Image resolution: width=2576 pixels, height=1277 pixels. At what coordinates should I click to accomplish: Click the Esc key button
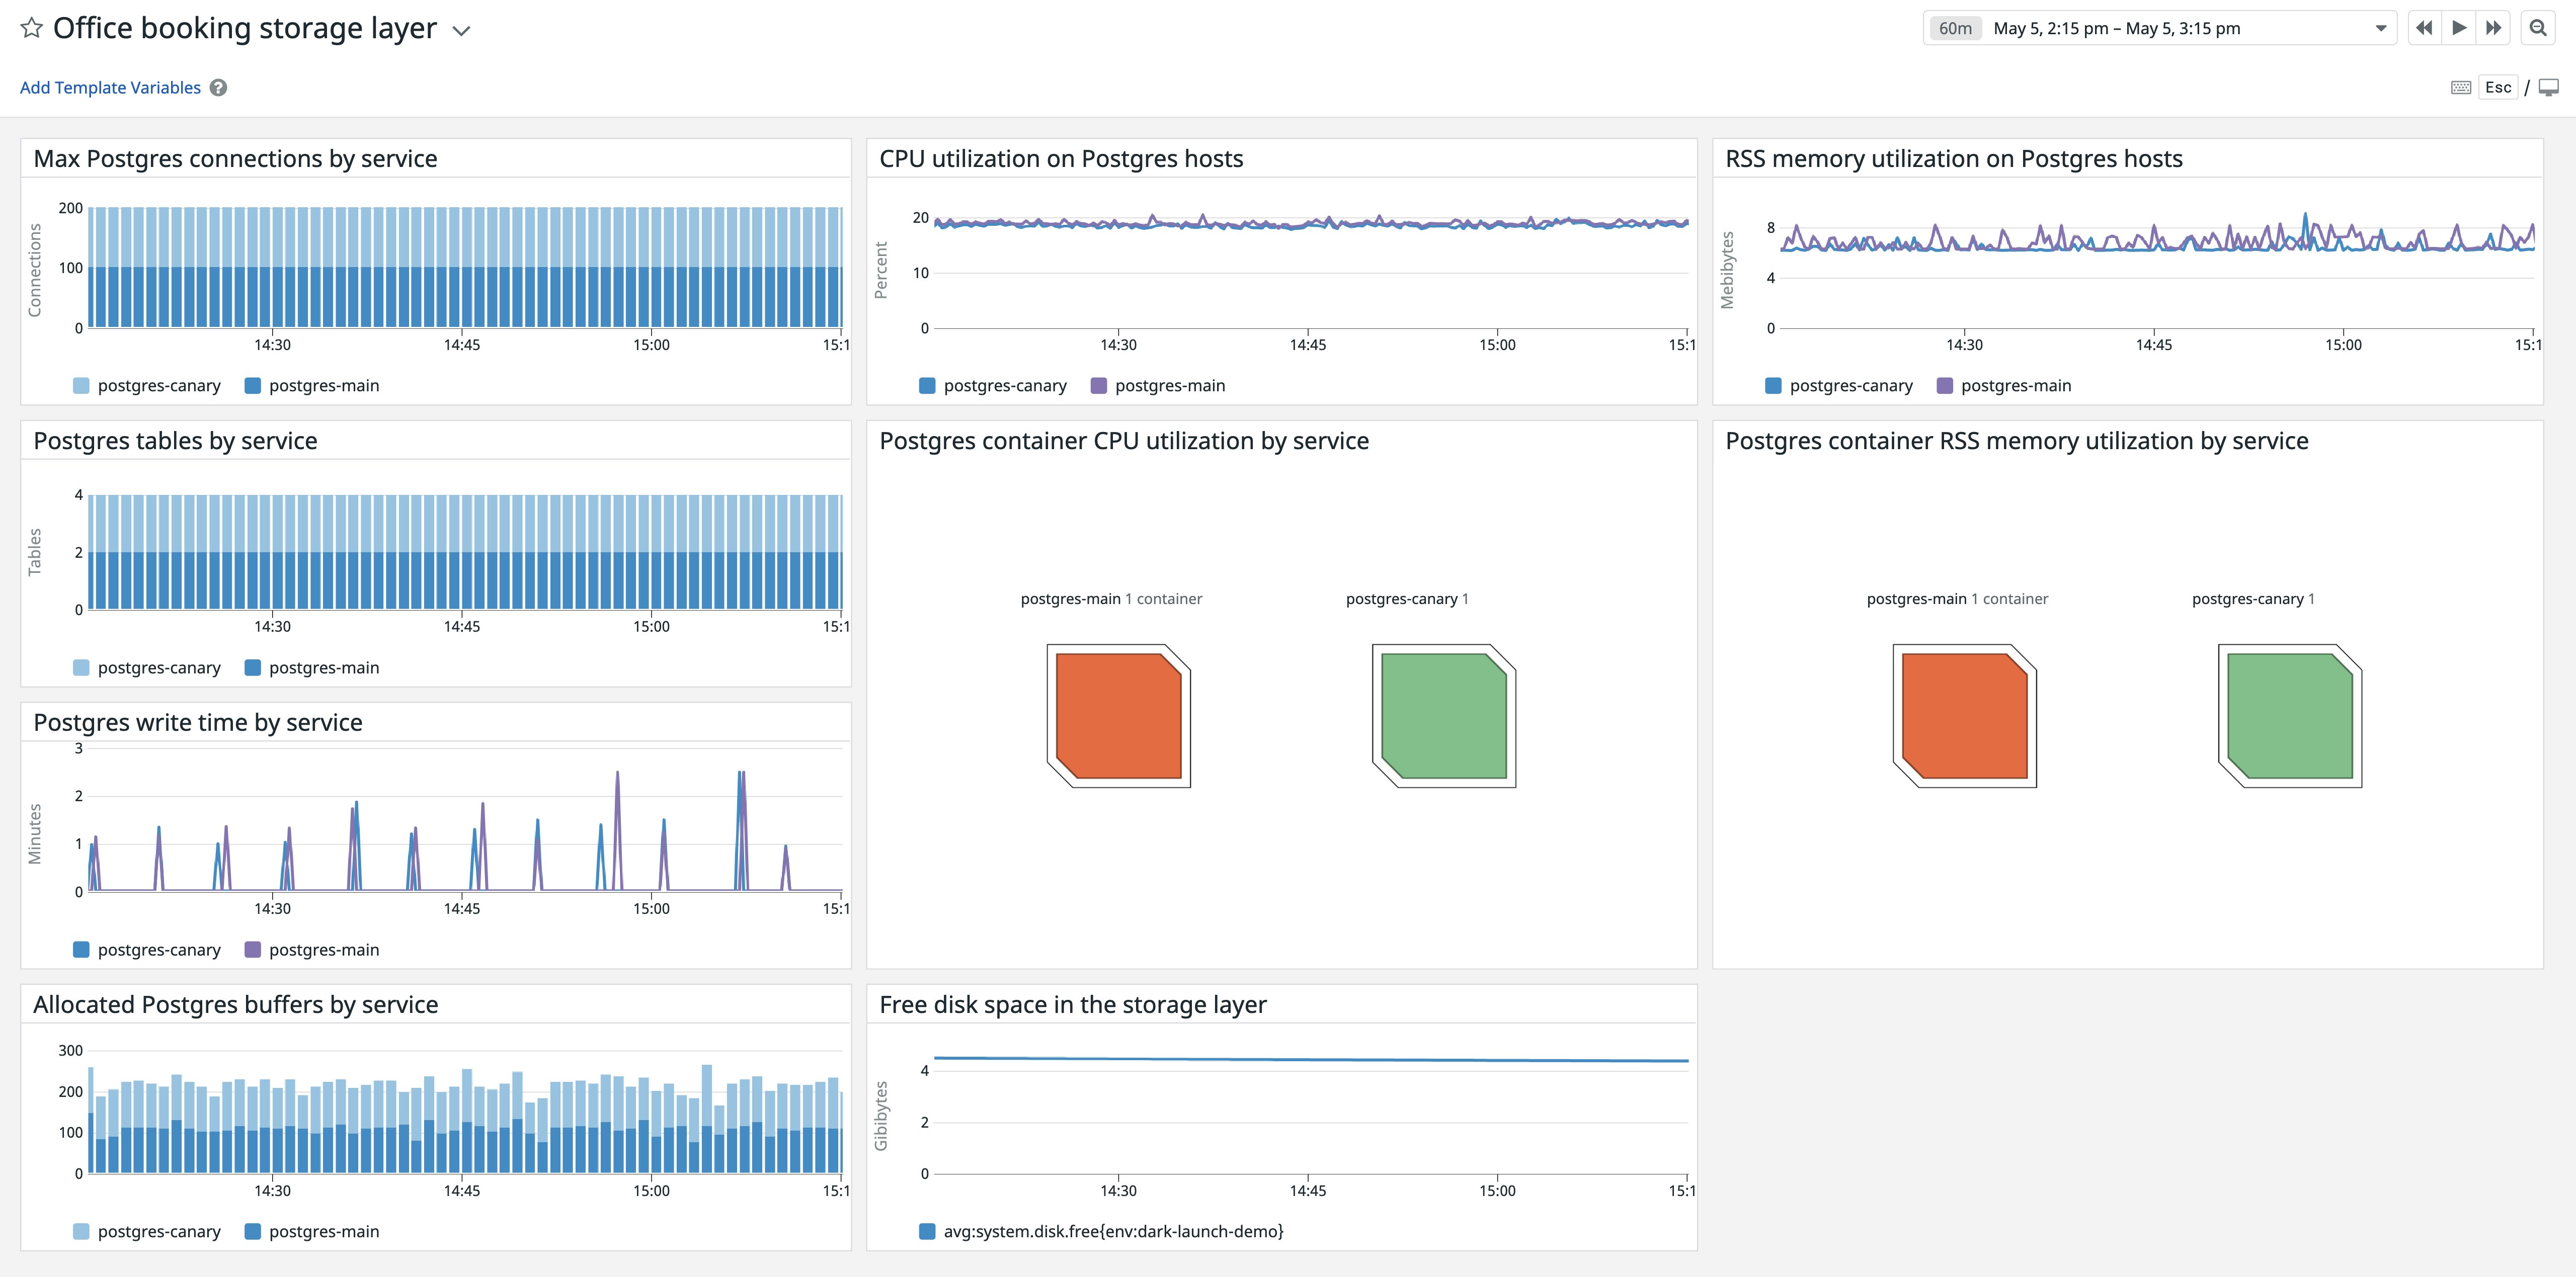pos(2498,88)
